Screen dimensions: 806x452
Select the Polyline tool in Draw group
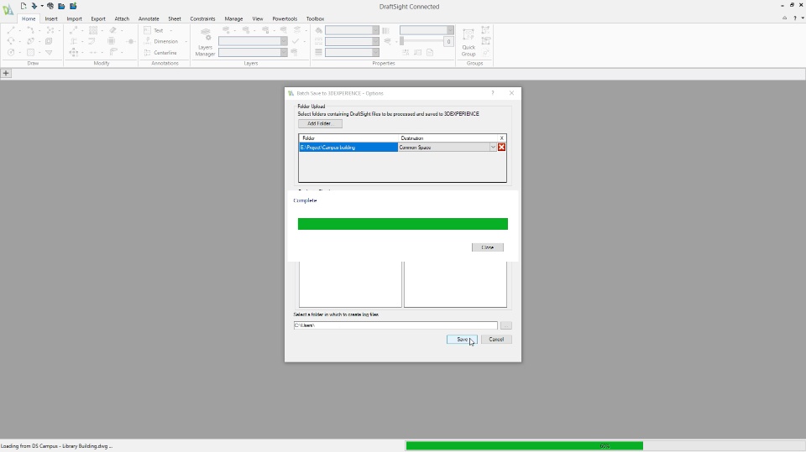[30, 30]
